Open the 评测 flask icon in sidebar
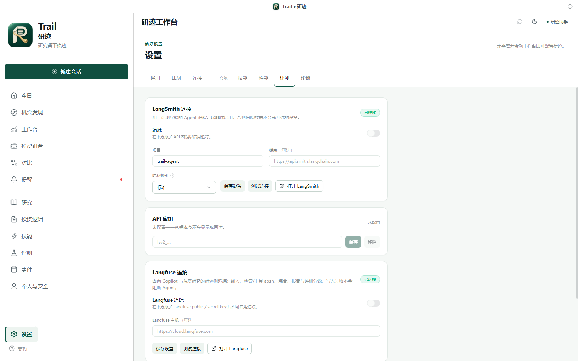Screen dimensions: 578x361 tap(14, 253)
